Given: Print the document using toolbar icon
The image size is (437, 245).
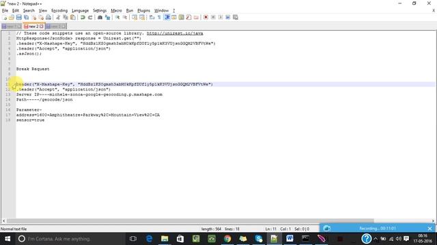Looking at the screenshot, I should [x=48, y=17].
